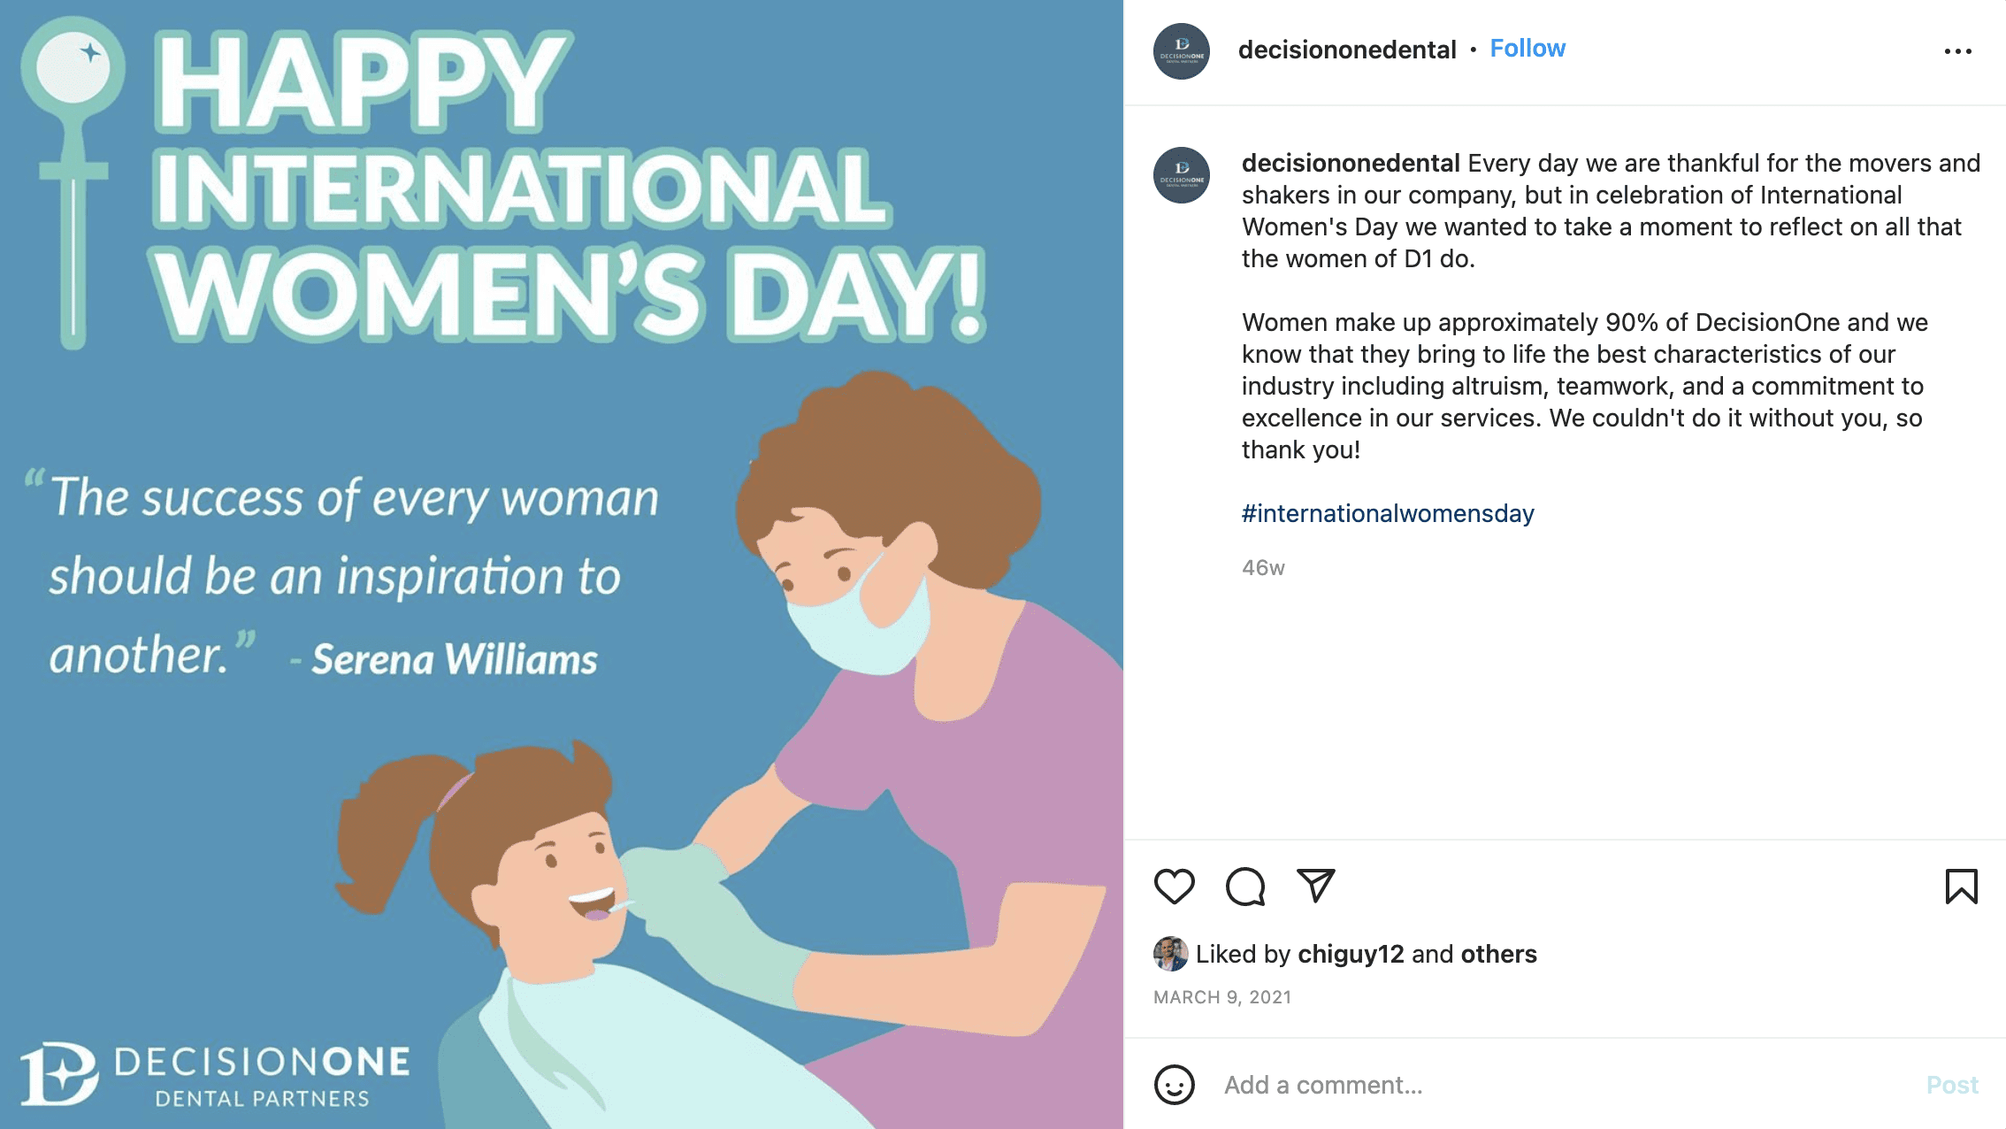
Task: Open the three-dot more options menu
Action: [x=1957, y=51]
